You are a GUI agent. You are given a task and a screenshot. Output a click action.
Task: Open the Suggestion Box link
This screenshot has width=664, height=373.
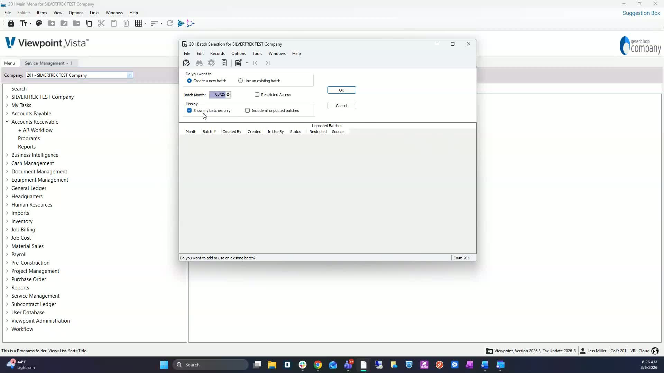click(x=641, y=13)
